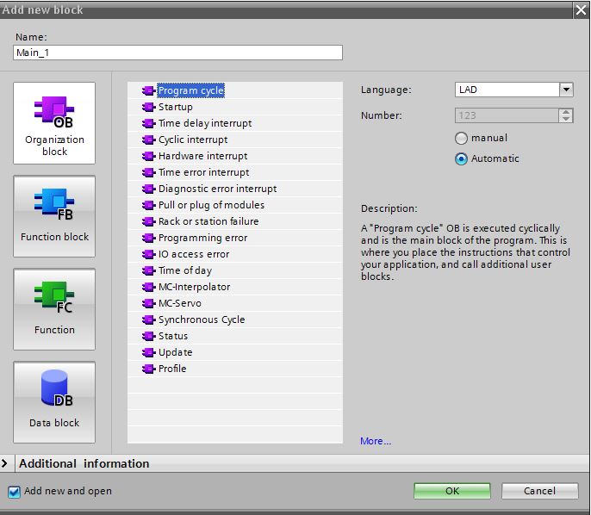
Task: Click the OB icon beside Time delay interrupt
Action: coord(148,123)
